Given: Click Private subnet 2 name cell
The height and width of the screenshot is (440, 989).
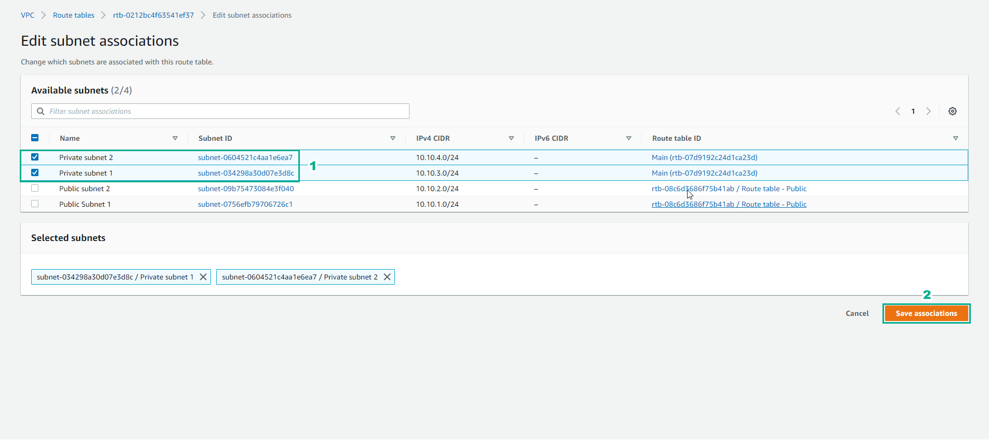Looking at the screenshot, I should (x=86, y=157).
